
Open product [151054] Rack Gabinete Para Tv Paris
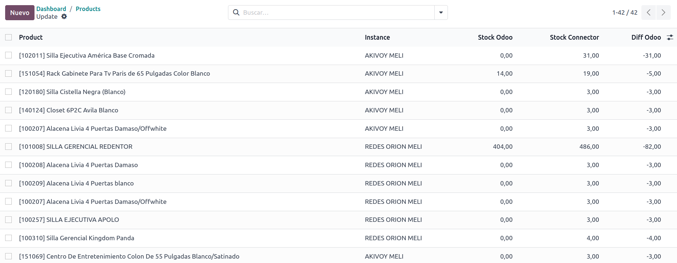tap(115, 73)
